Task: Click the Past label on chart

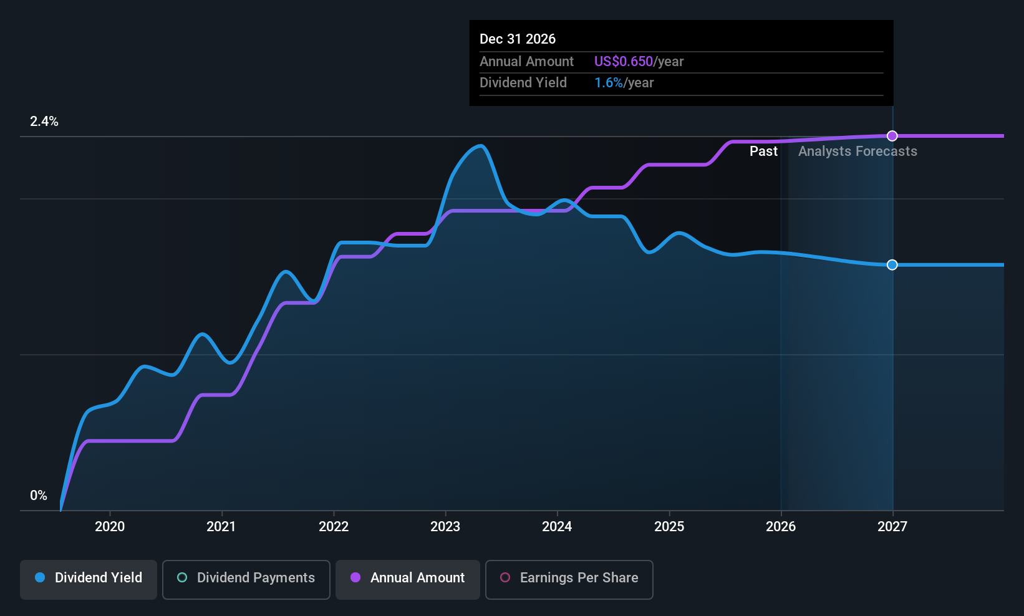Action: 763,152
